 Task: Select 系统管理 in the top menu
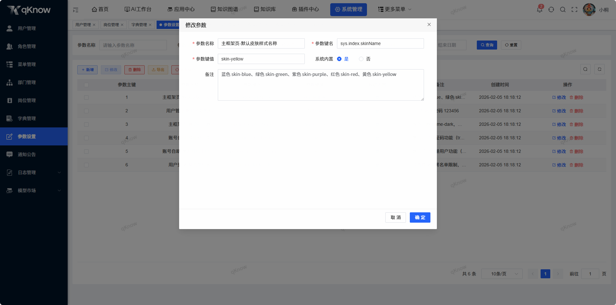click(x=349, y=9)
